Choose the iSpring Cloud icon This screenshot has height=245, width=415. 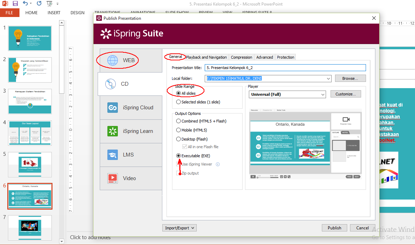[113, 108]
